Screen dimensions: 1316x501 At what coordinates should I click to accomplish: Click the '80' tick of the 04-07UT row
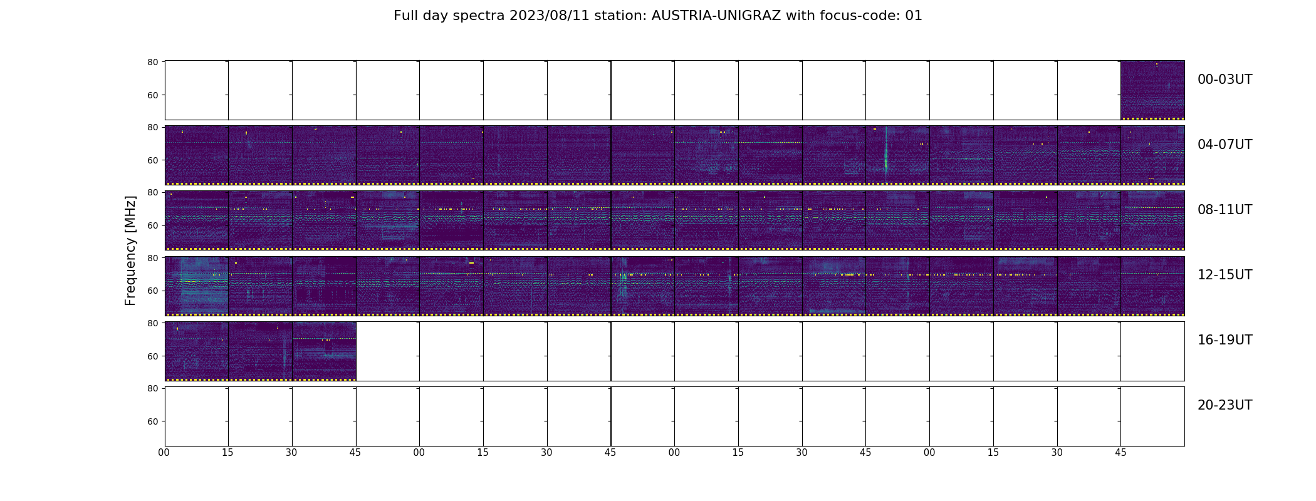152,127
